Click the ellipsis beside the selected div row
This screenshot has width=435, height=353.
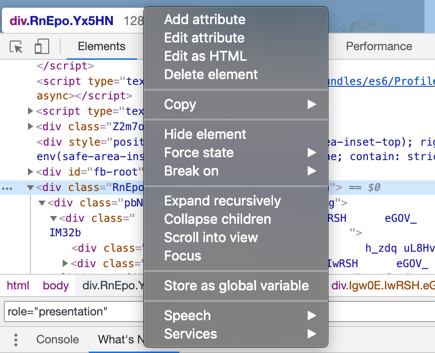pyautogui.click(x=7, y=188)
